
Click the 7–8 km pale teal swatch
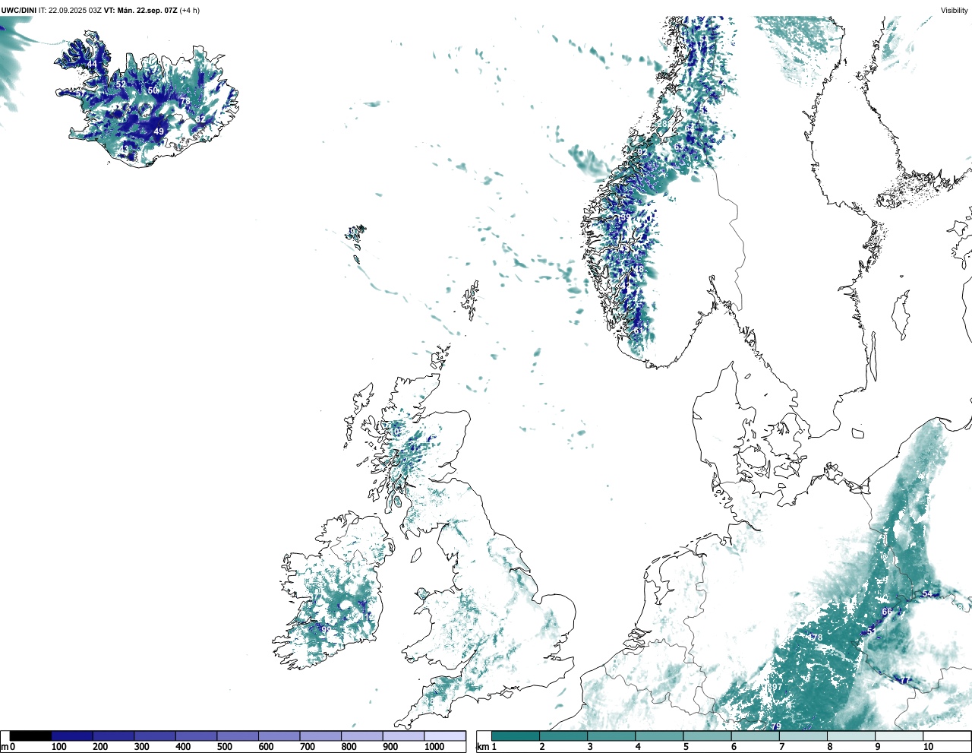[x=803, y=736]
